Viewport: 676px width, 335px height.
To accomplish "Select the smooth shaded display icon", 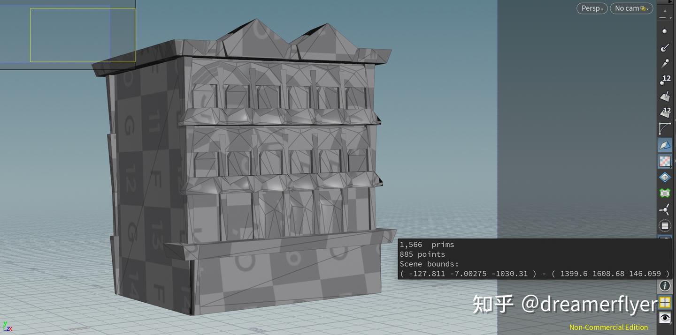I will [x=665, y=145].
